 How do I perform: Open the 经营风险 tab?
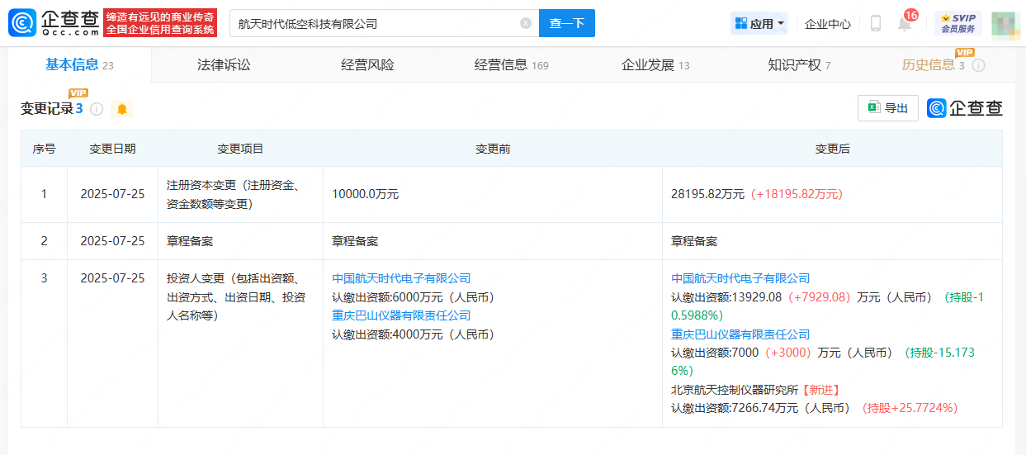367,65
